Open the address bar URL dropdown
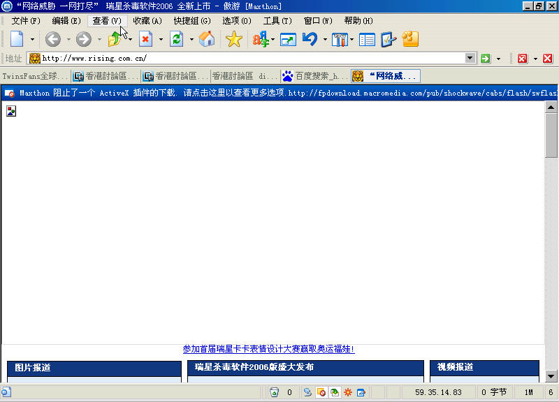 pos(470,58)
